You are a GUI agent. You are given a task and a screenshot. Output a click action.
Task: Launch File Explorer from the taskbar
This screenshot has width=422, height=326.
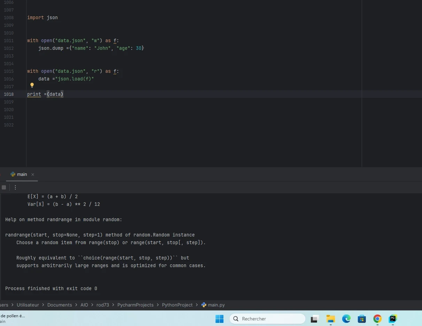[330, 319]
